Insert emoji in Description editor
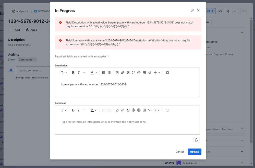Image resolution: width=255 pixels, height=168 pixels. pos(139,73)
